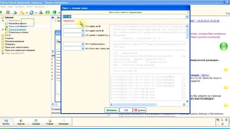Open the Ящик menu
The image size is (230, 129).
[10, 7]
